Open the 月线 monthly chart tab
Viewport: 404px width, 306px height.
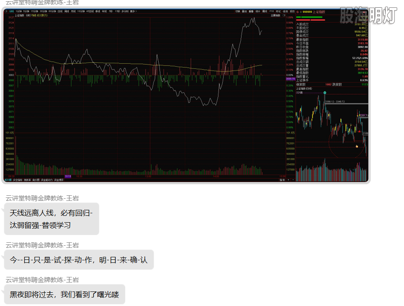point(73,12)
